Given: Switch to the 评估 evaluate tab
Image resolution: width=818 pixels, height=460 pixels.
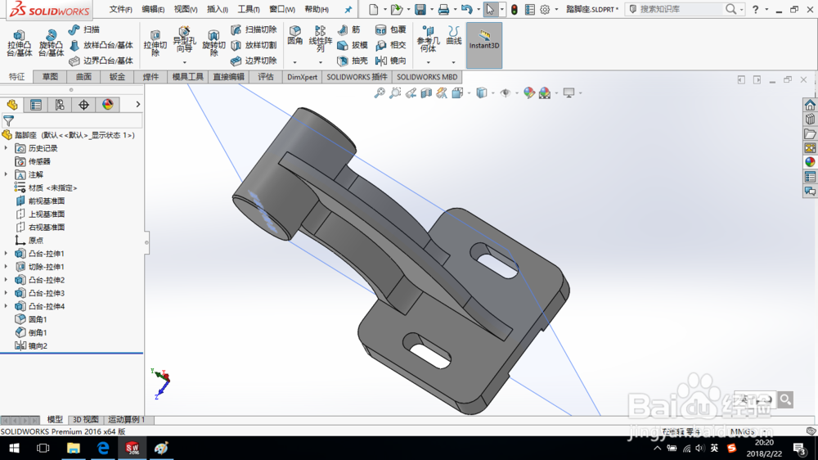Looking at the screenshot, I should pos(266,77).
